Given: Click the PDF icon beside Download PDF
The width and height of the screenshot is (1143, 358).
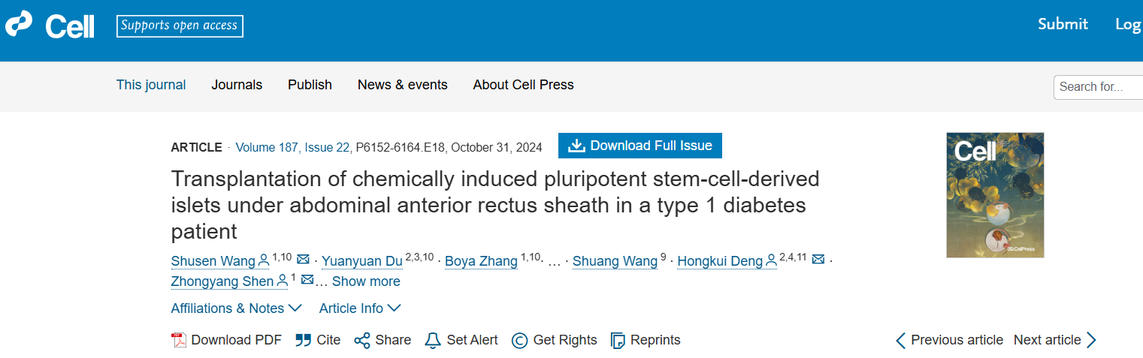Looking at the screenshot, I should pos(179,340).
